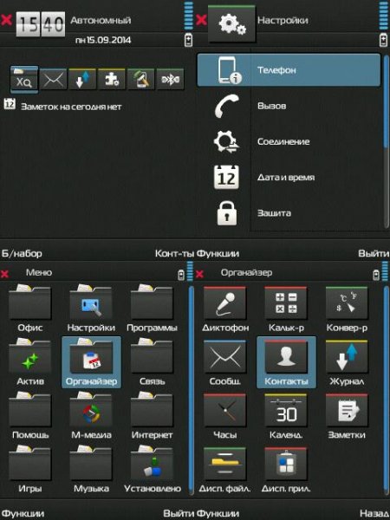Open the Журнал call log icon
The image size is (390, 520).
click(347, 363)
